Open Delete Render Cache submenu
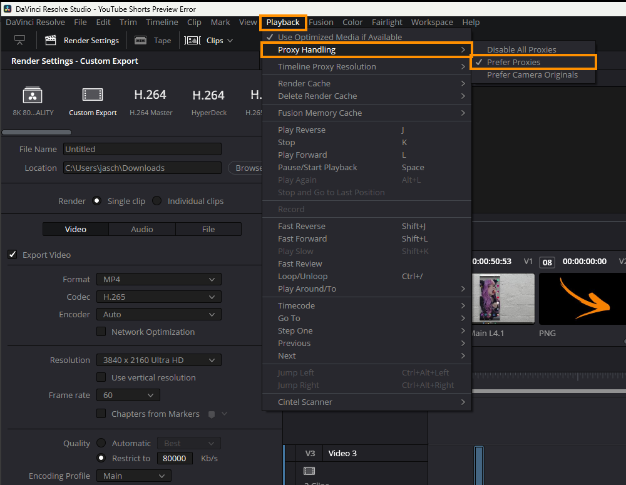626x485 pixels. [x=366, y=96]
